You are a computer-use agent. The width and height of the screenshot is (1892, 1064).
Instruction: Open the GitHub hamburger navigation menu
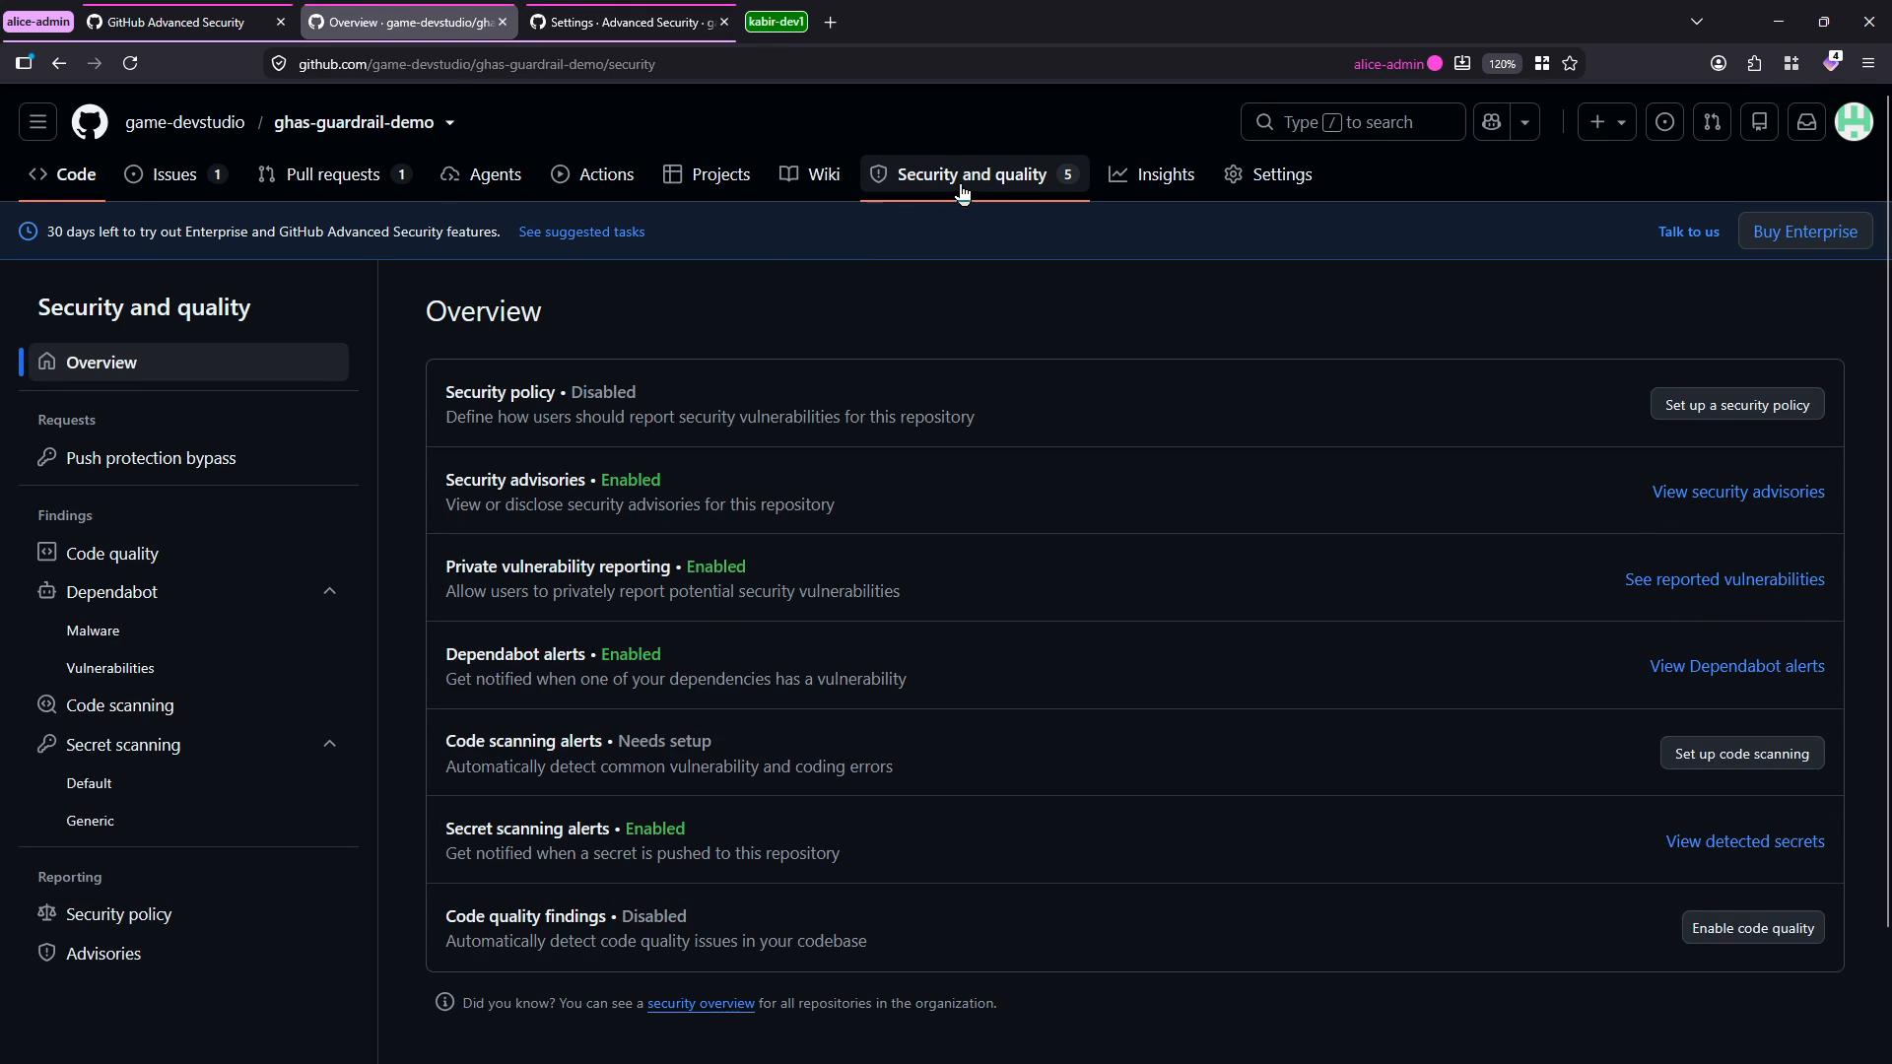(x=37, y=122)
